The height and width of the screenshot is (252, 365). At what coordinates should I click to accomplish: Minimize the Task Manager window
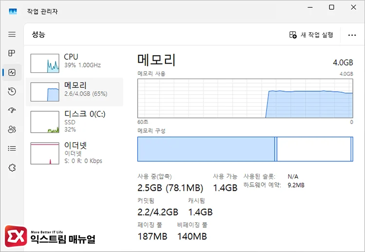pos(310,7)
